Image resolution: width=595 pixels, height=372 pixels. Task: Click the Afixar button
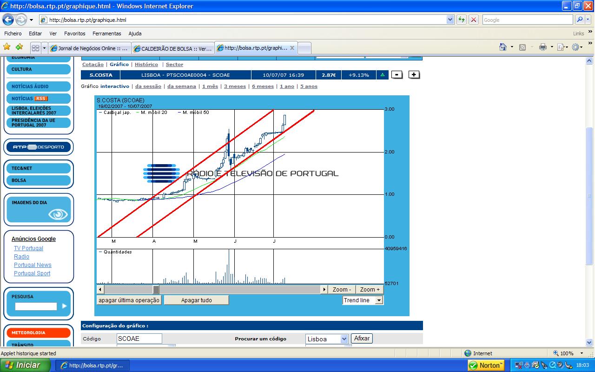pos(362,339)
